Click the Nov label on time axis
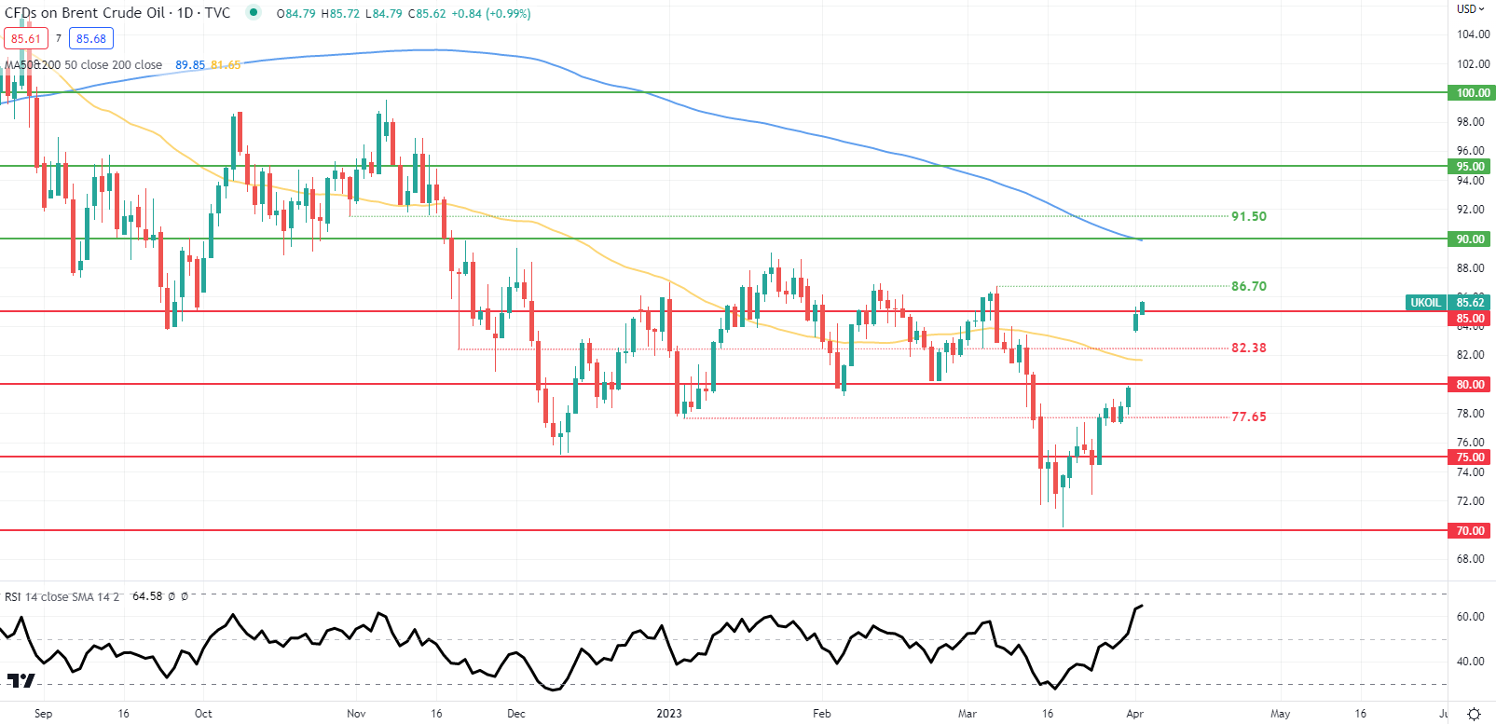The width and height of the screenshot is (1496, 724). pos(356,714)
